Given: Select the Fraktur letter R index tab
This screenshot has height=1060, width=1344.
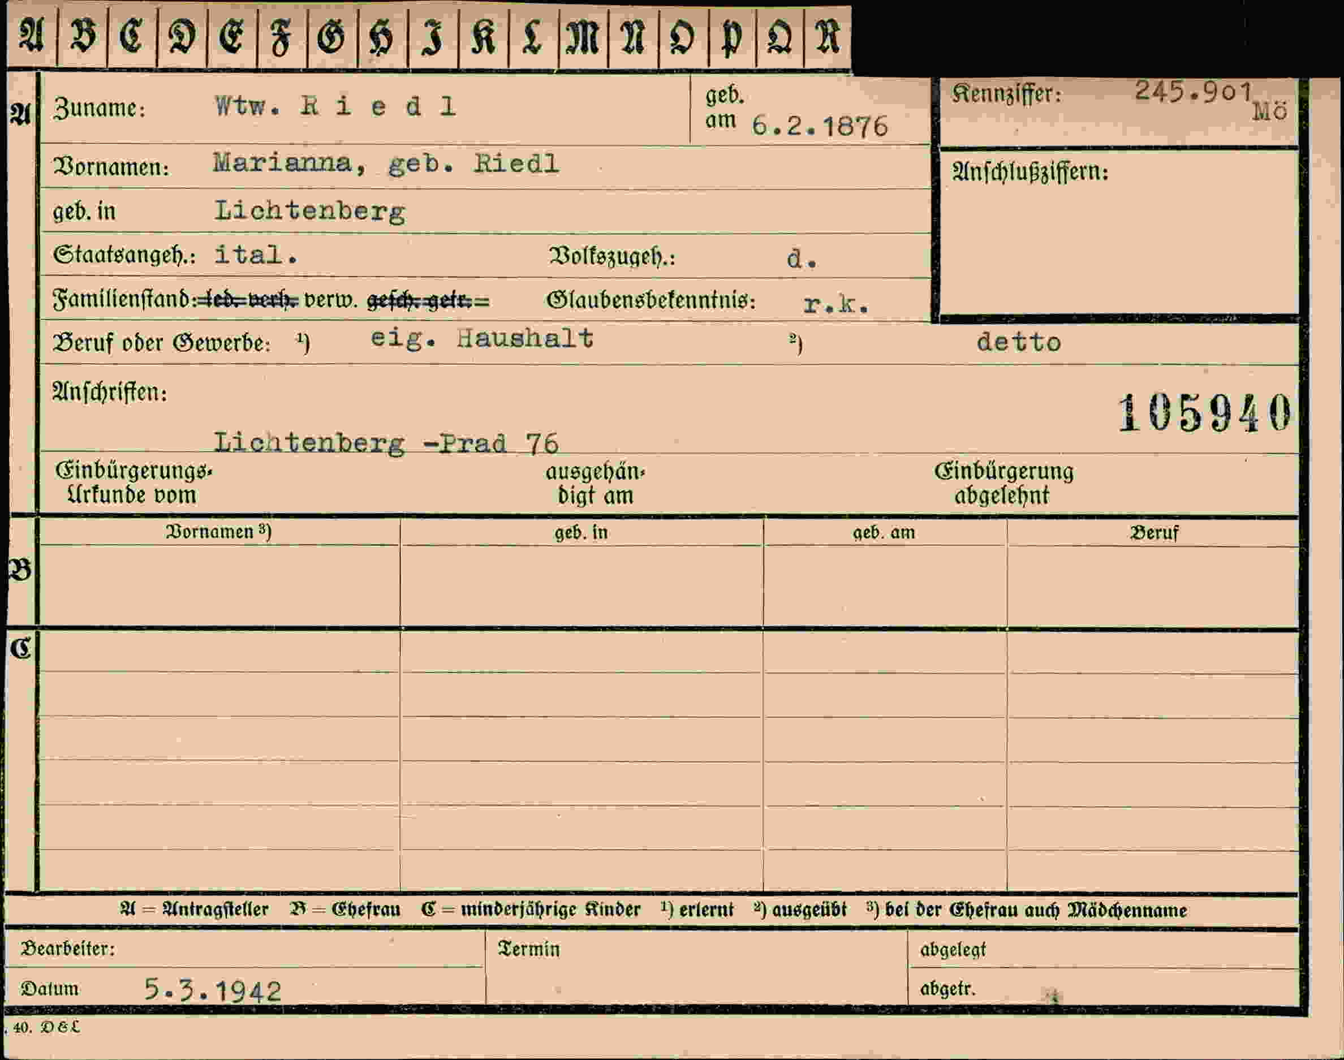Looking at the screenshot, I should pyautogui.click(x=828, y=36).
